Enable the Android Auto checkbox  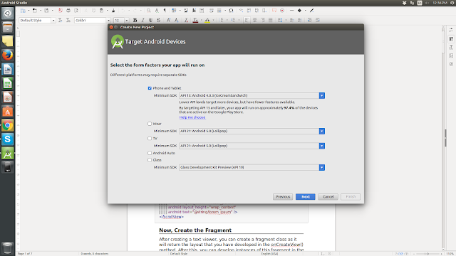pyautogui.click(x=150, y=153)
